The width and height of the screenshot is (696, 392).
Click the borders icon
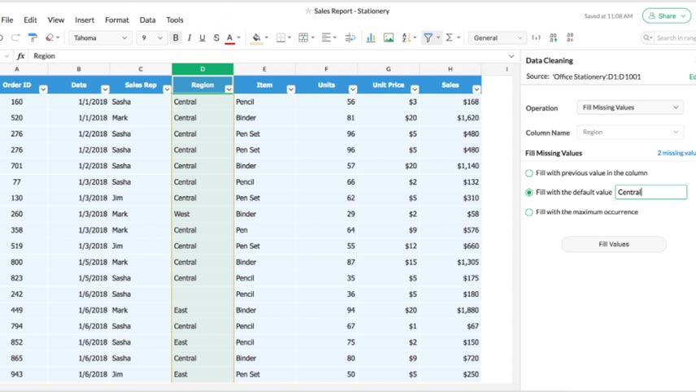tap(281, 37)
